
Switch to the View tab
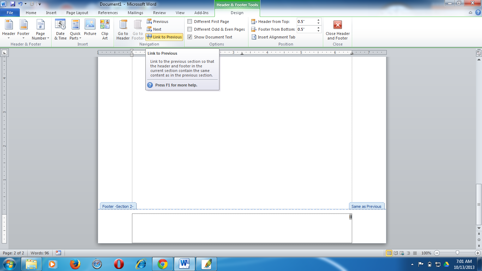(x=180, y=13)
